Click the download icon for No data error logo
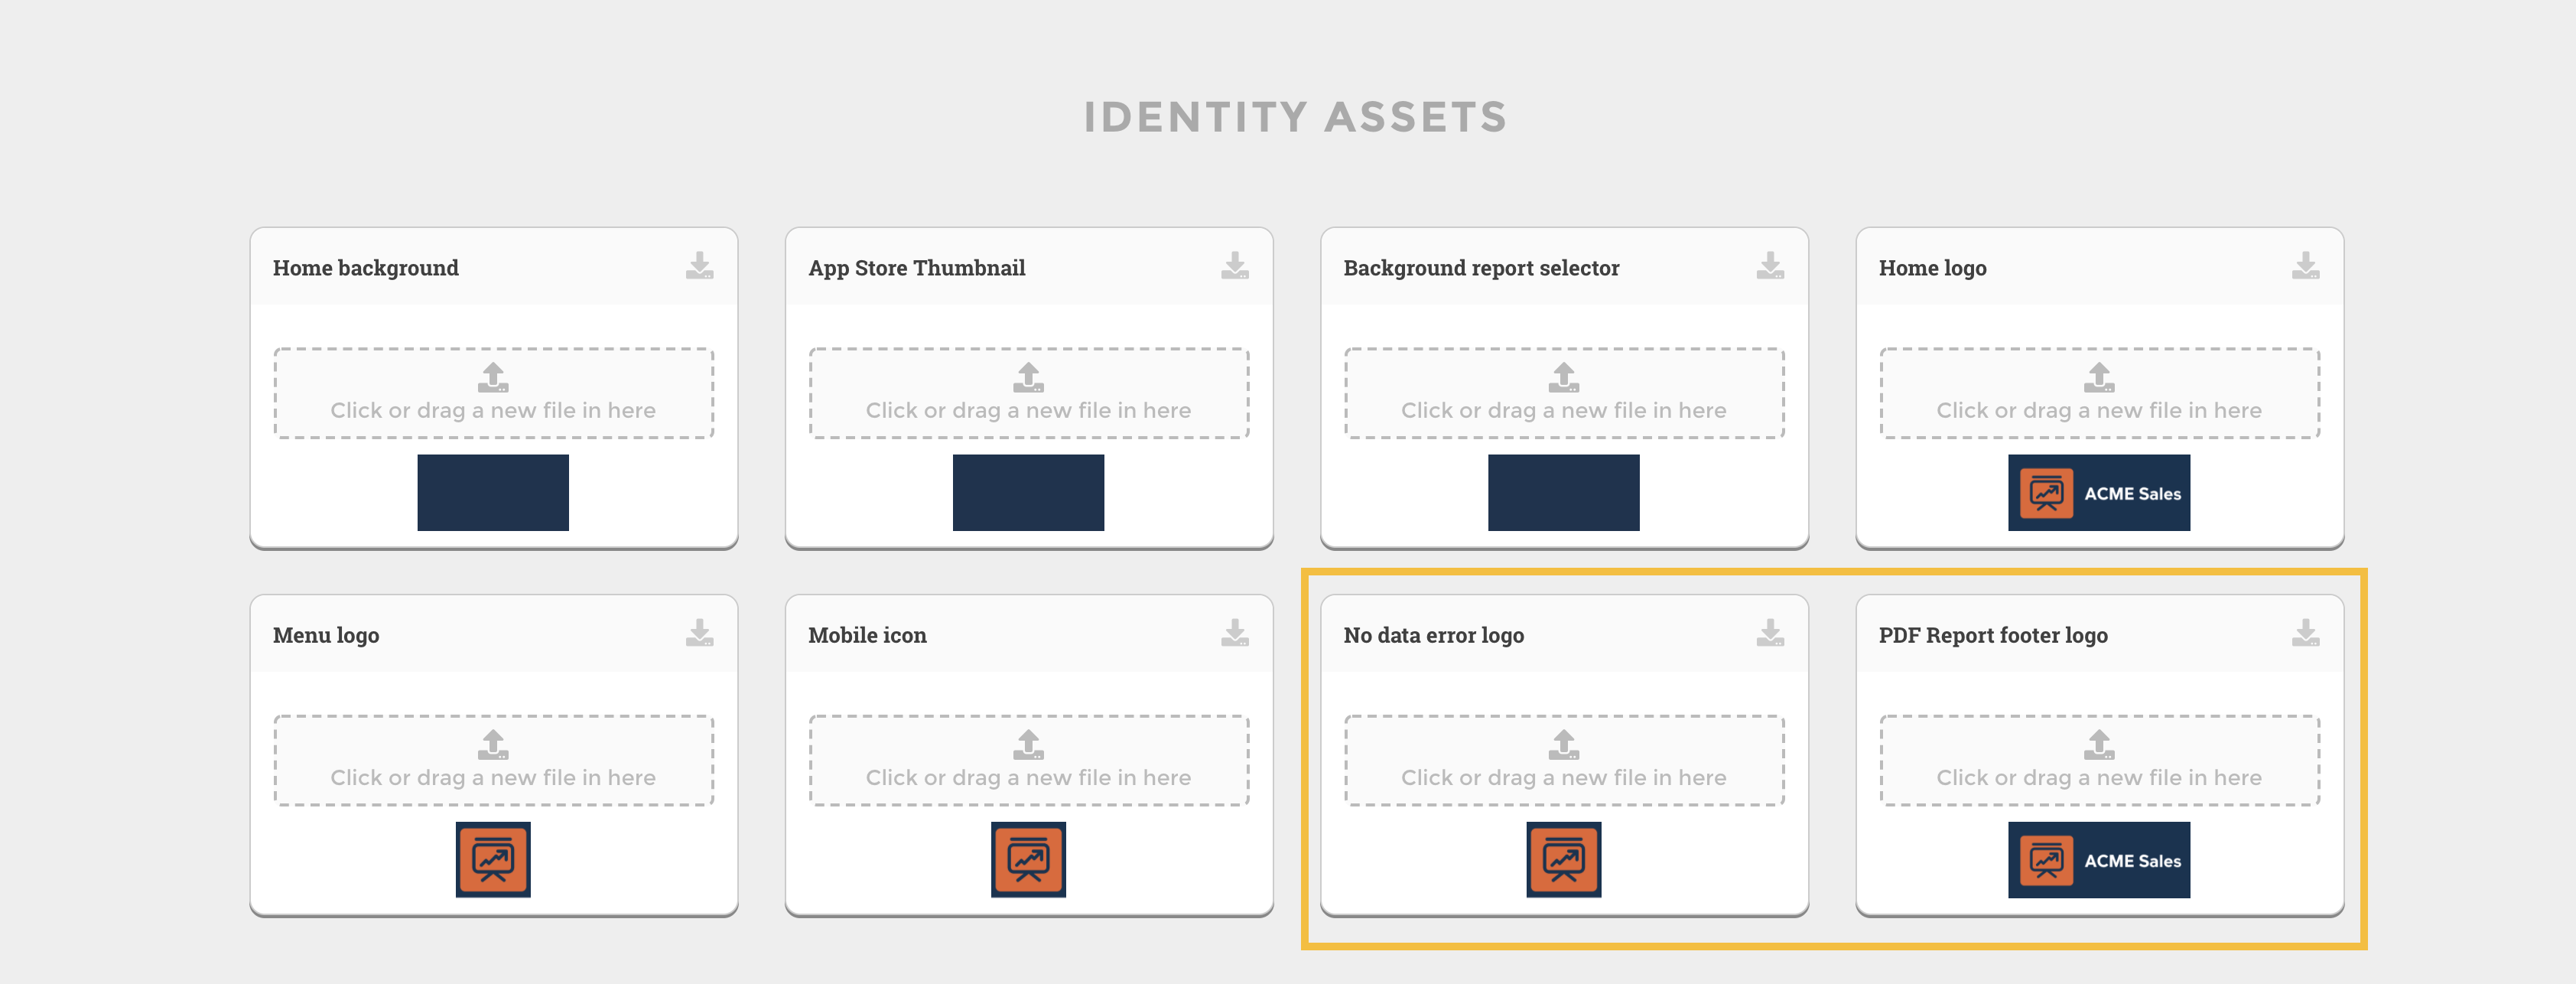 [x=1770, y=633]
